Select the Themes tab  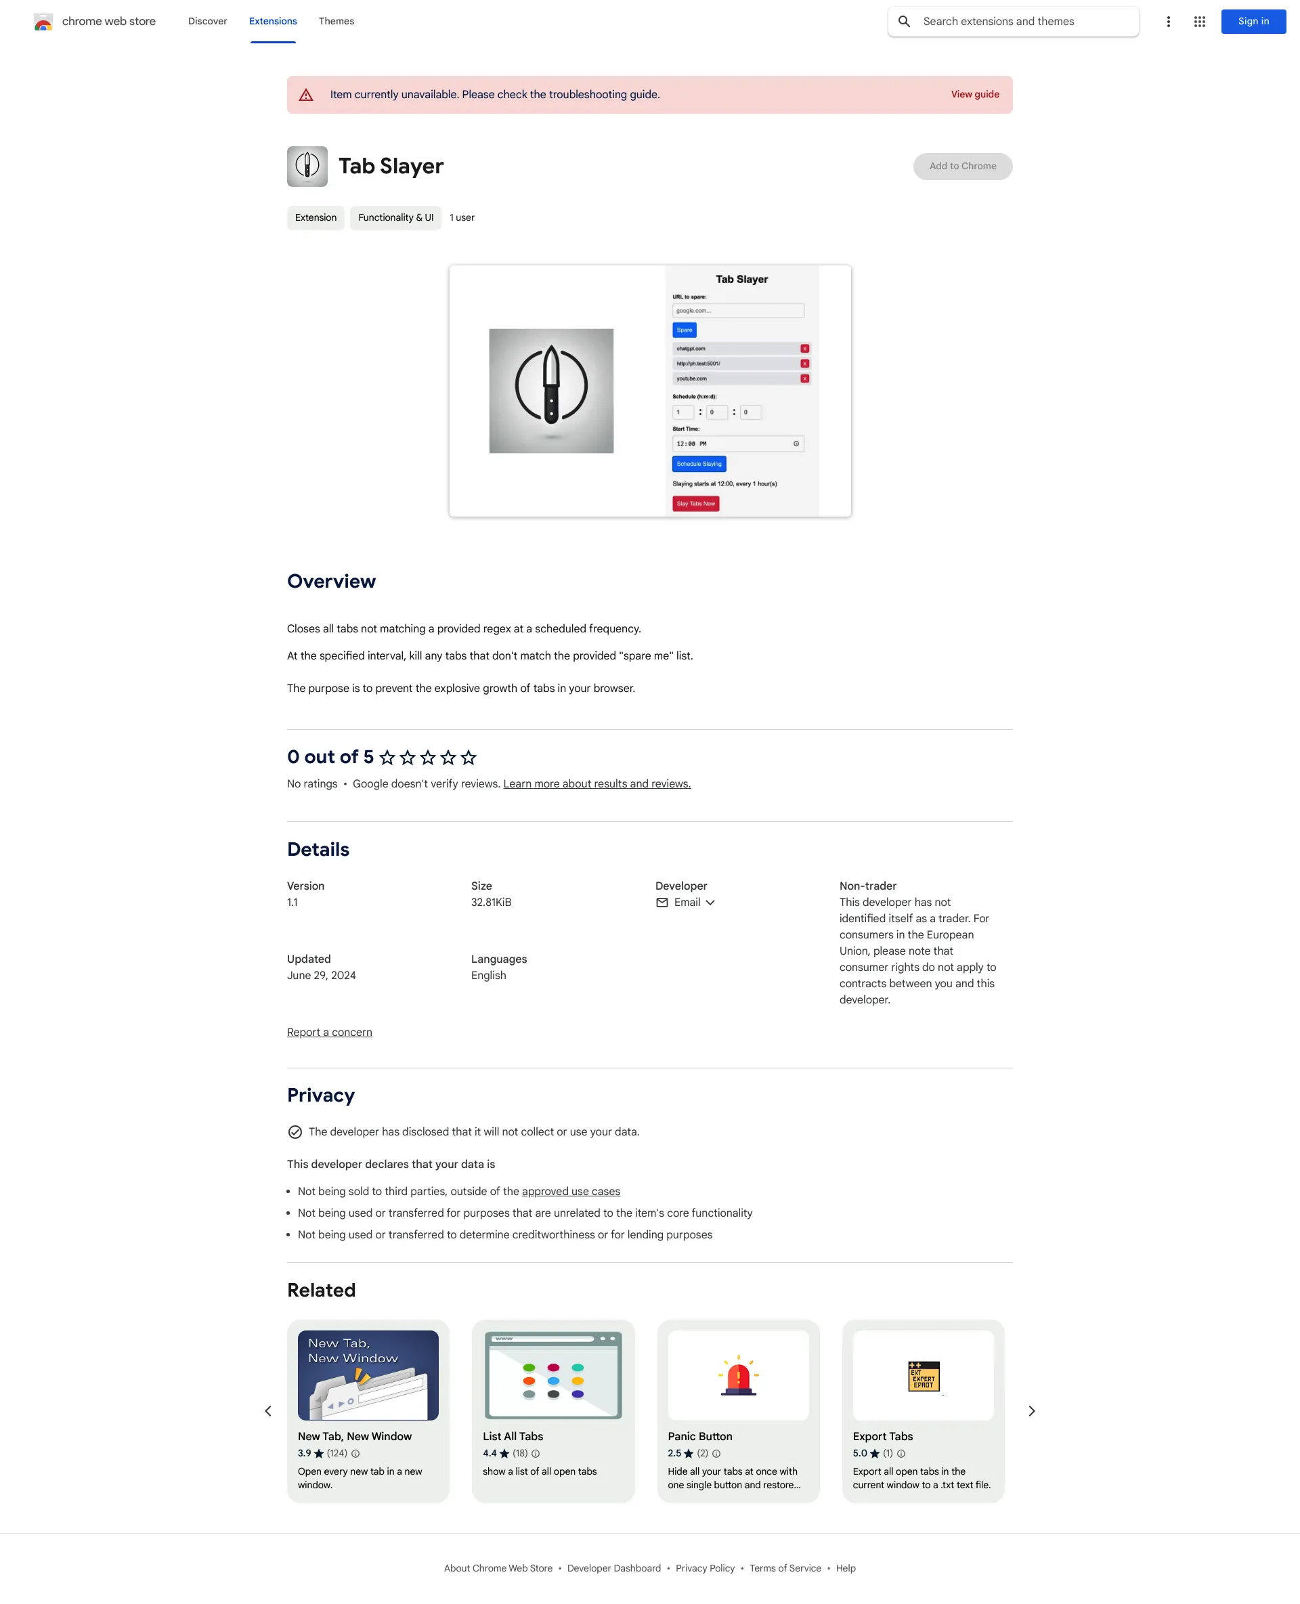pos(336,21)
